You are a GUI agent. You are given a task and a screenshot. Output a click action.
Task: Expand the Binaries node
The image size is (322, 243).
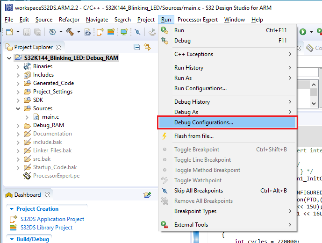tap(18, 67)
